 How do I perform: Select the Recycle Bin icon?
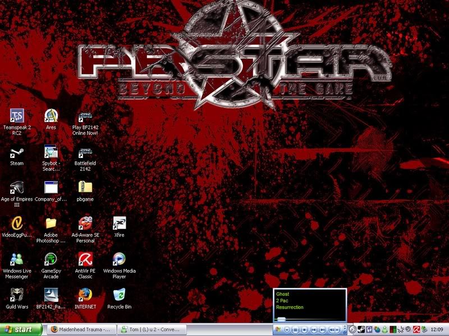(120, 299)
